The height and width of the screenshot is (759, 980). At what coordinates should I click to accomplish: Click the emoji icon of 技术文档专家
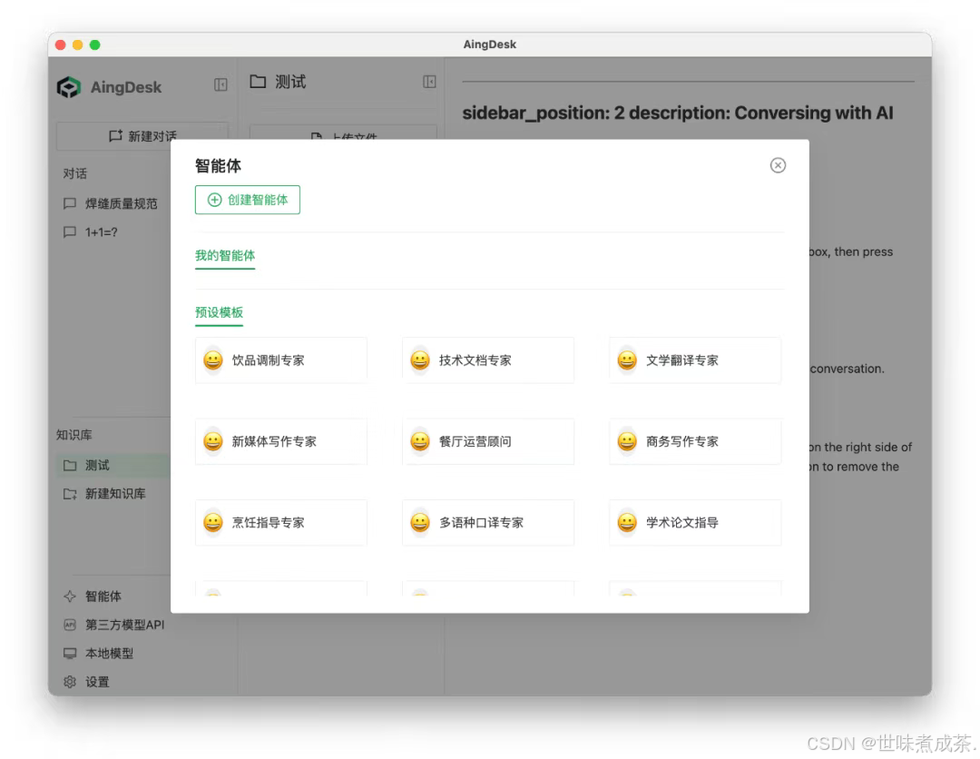coord(420,360)
